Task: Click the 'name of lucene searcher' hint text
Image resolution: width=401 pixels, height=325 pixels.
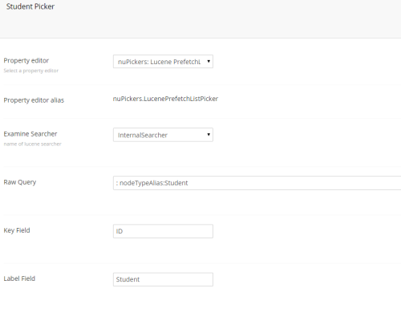Action: pos(32,144)
